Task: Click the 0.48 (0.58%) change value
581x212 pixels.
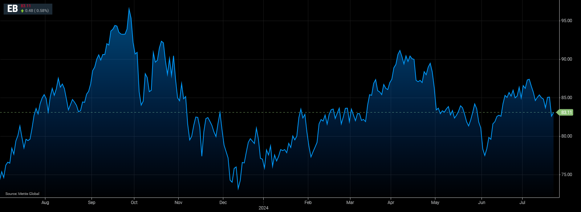Action: [x=37, y=11]
